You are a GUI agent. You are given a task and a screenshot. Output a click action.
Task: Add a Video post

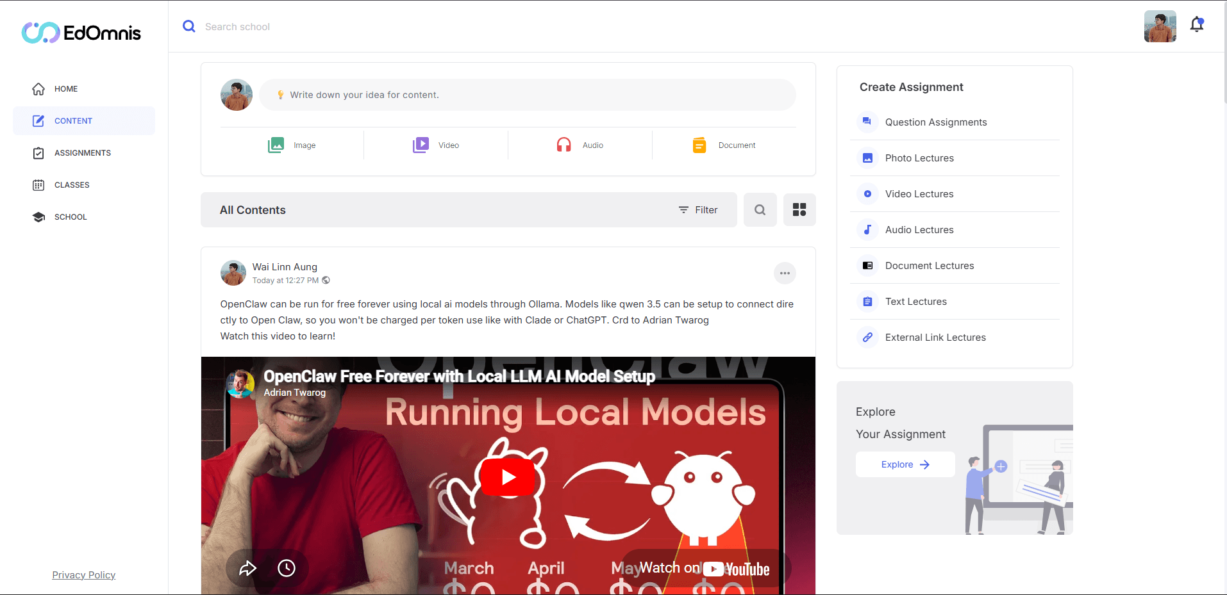436,145
